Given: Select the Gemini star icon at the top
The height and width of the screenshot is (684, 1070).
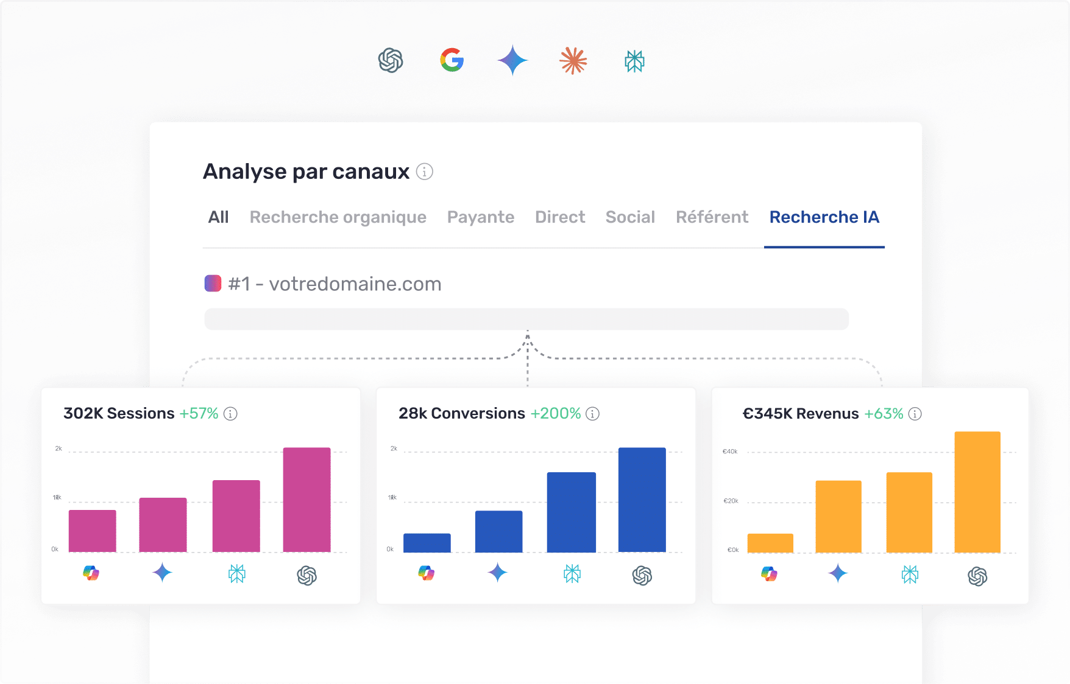Looking at the screenshot, I should tap(512, 60).
